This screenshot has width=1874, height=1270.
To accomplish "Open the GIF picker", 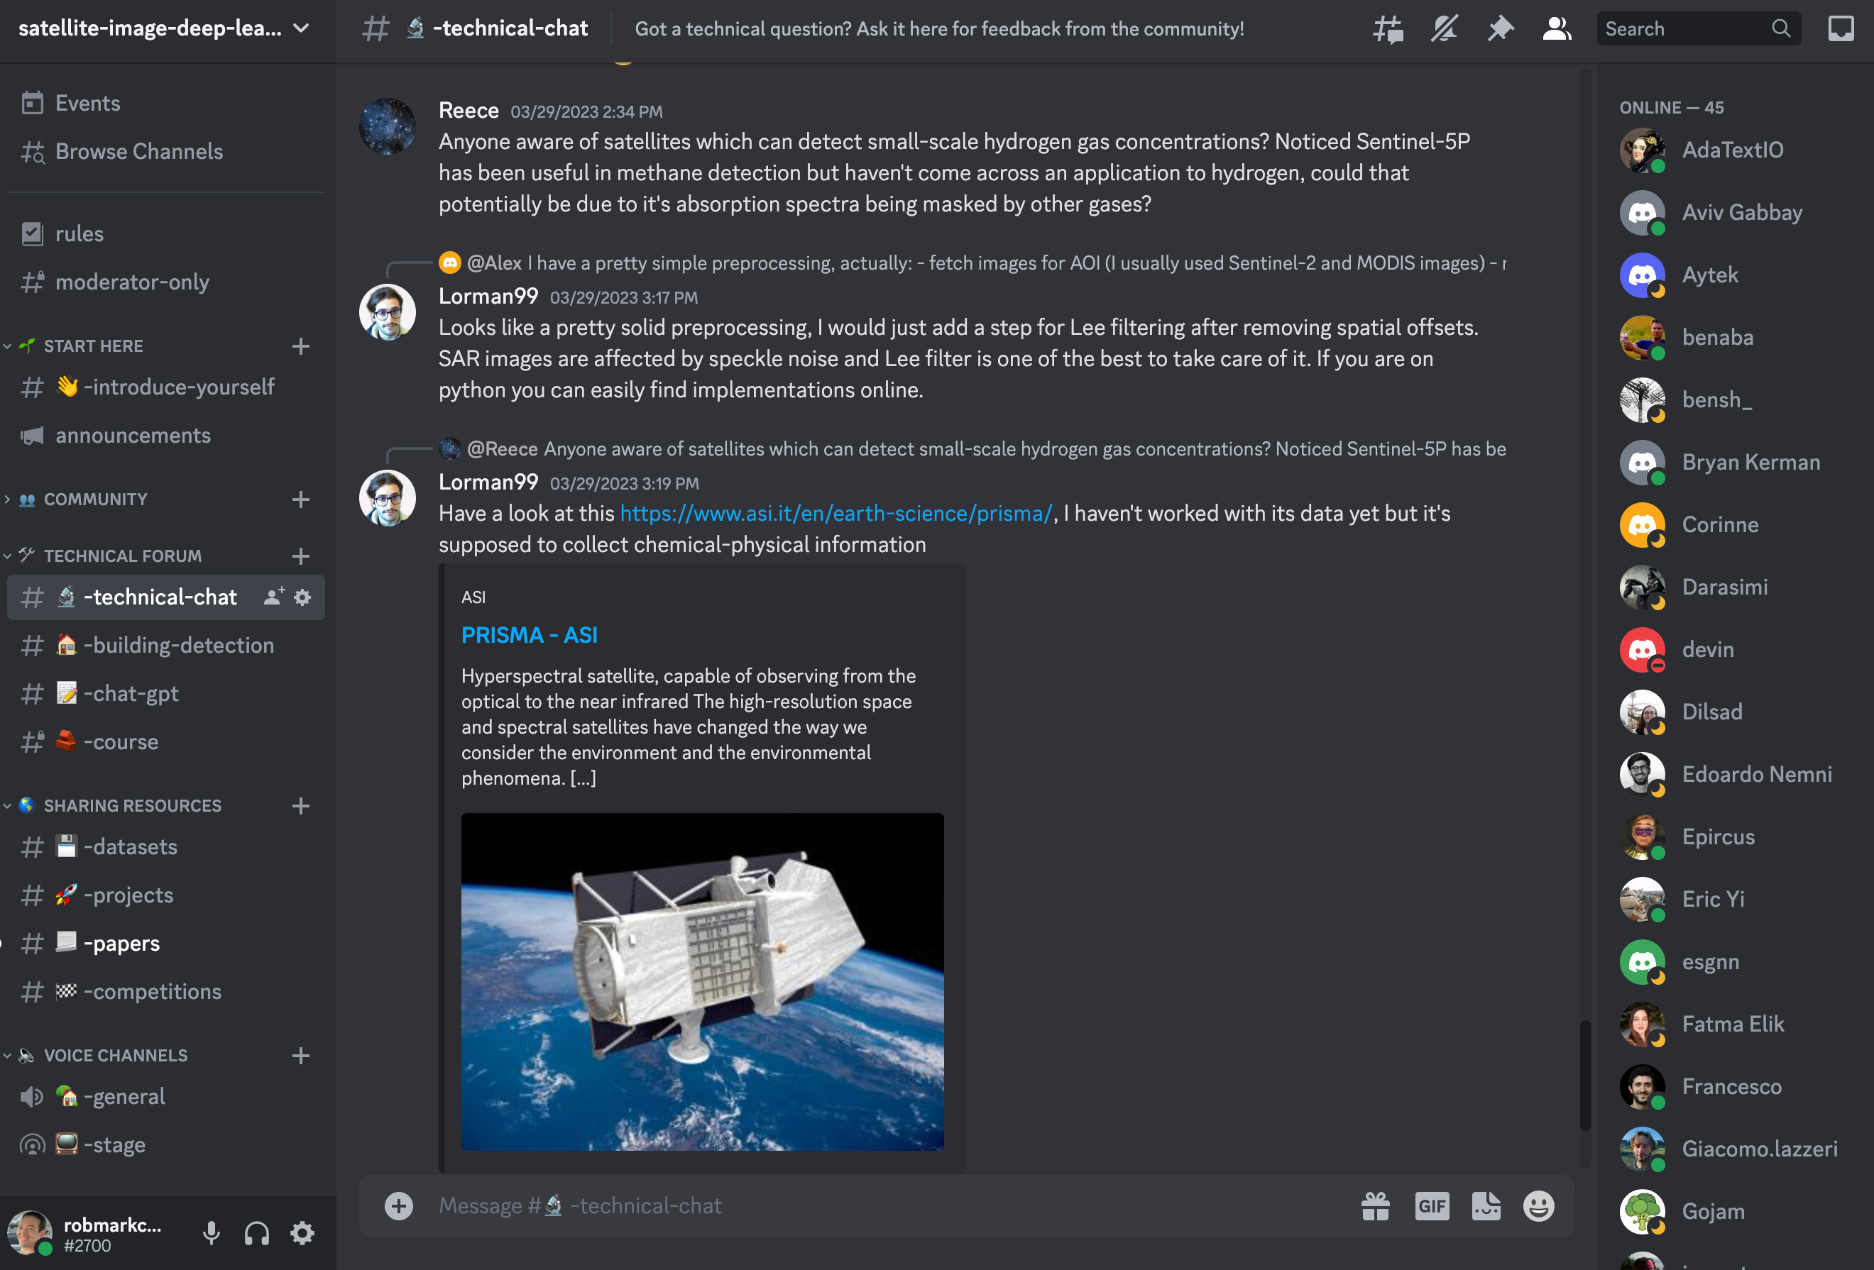I will pos(1432,1206).
